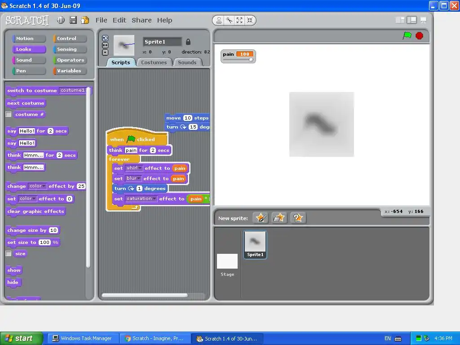
Task: Click the on-screen keyboard tray icon
Action: (x=398, y=339)
